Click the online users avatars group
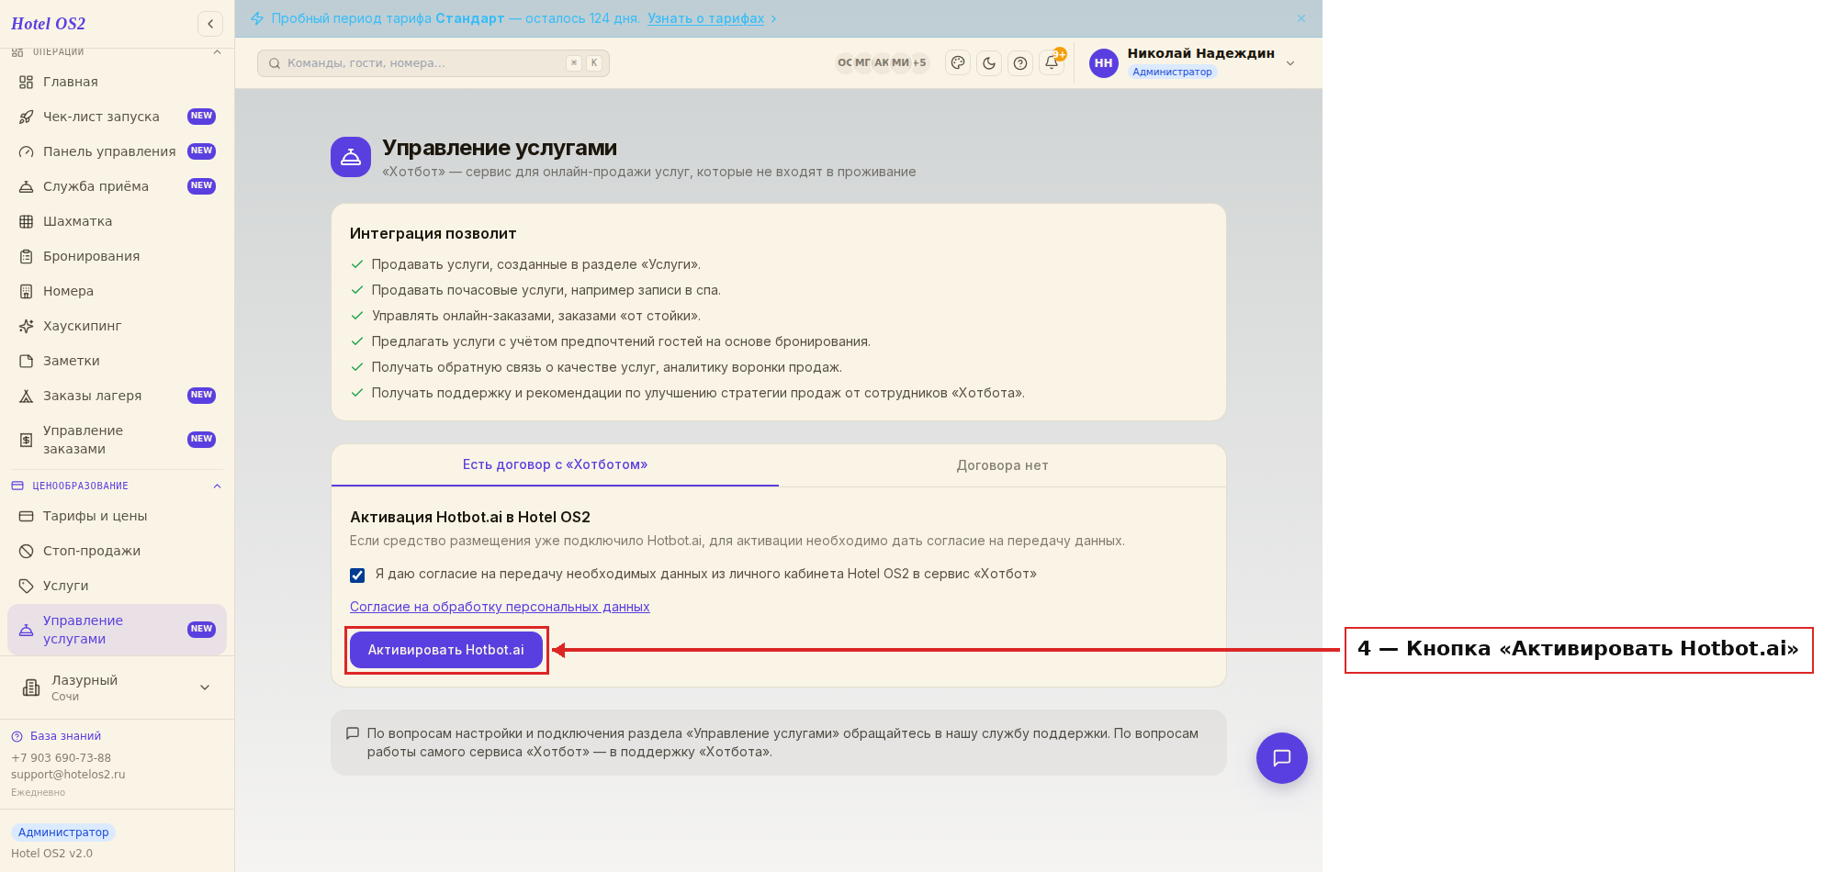This screenshot has height=872, width=1835. pos(882,63)
